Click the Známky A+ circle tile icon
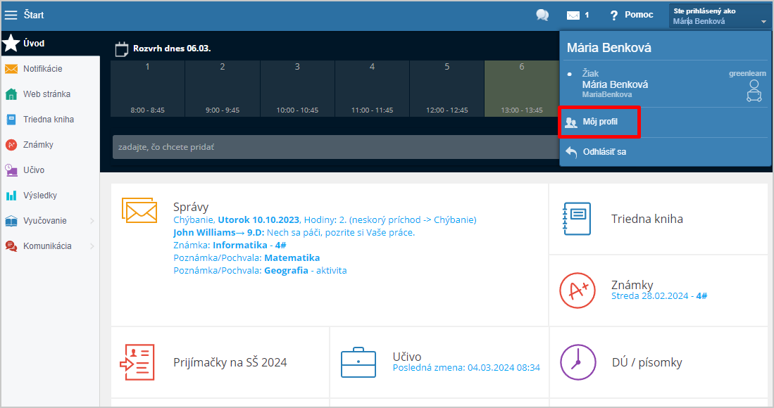The image size is (774, 408). pos(577,290)
